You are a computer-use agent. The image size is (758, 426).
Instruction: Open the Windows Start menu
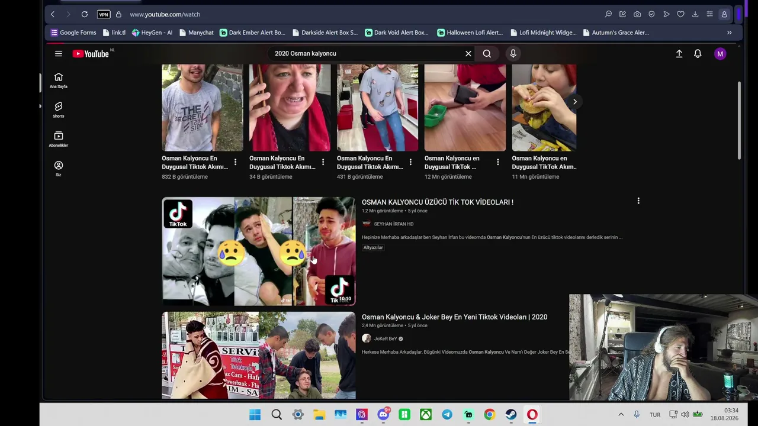255,415
